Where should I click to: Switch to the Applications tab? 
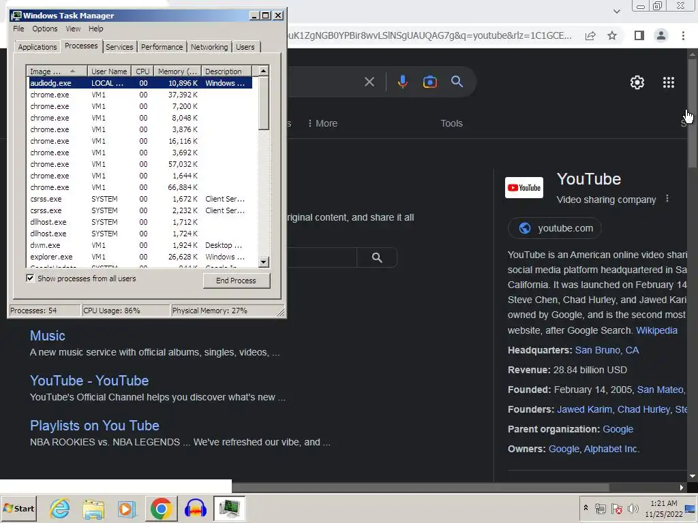pyautogui.click(x=37, y=47)
